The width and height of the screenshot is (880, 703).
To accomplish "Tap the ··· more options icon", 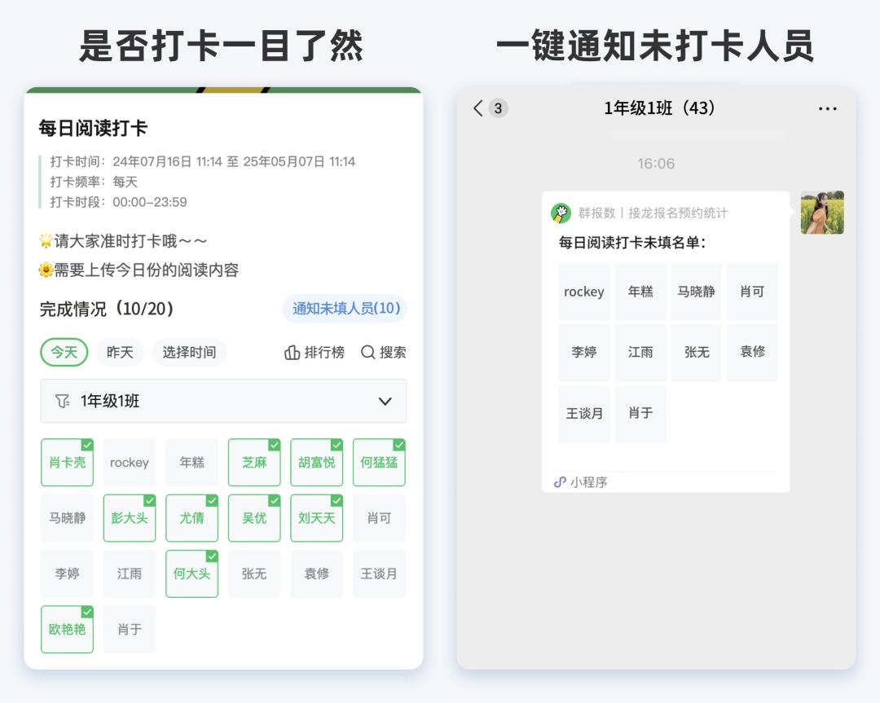I will pos(829,108).
